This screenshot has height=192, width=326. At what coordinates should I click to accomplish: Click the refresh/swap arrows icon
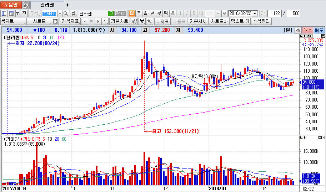(x=74, y=14)
